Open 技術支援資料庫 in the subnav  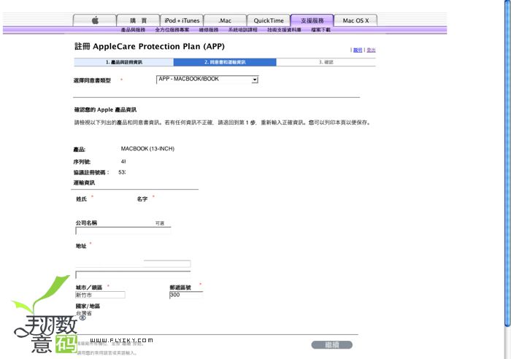point(284,30)
